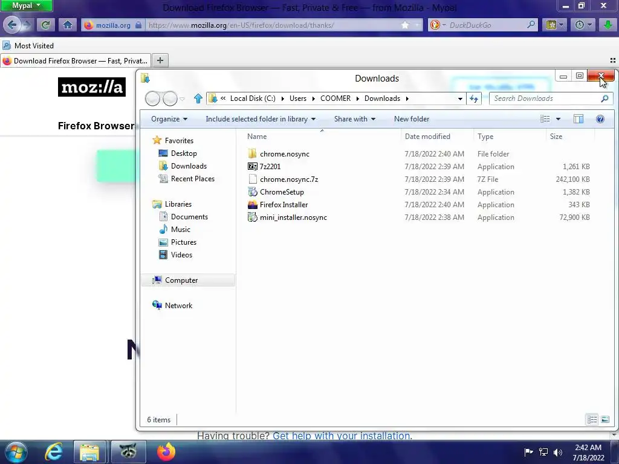
Task: Click moz://a logo on page
Action: 92,87
